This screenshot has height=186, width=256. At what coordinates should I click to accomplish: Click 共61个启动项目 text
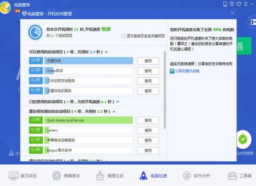pos(59,36)
